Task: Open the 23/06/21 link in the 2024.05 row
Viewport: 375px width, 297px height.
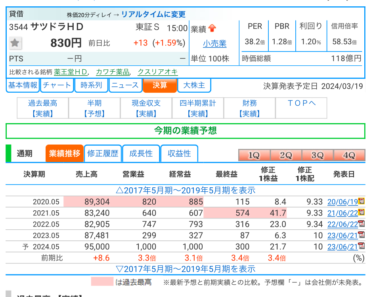Action: [342, 247]
